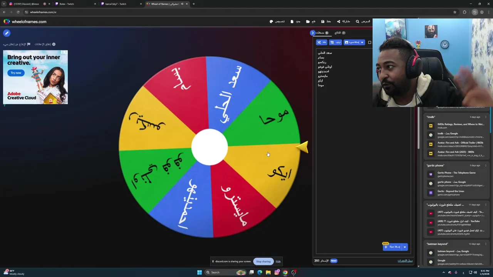Click the add image button
Image resolution: width=493 pixels, height=277 pixels.
(352, 42)
